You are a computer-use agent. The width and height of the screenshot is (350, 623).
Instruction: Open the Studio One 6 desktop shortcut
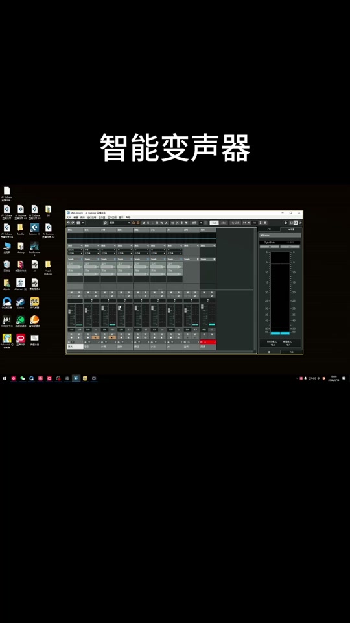(34, 248)
